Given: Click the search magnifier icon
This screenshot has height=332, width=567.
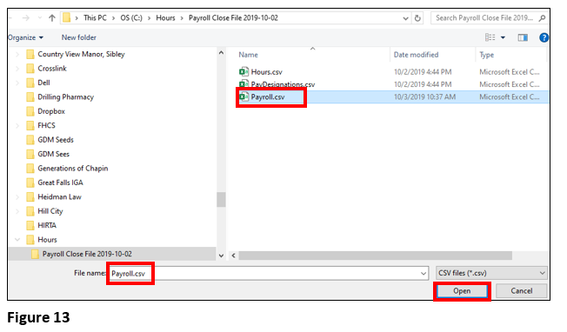Looking at the screenshot, I should point(542,18).
